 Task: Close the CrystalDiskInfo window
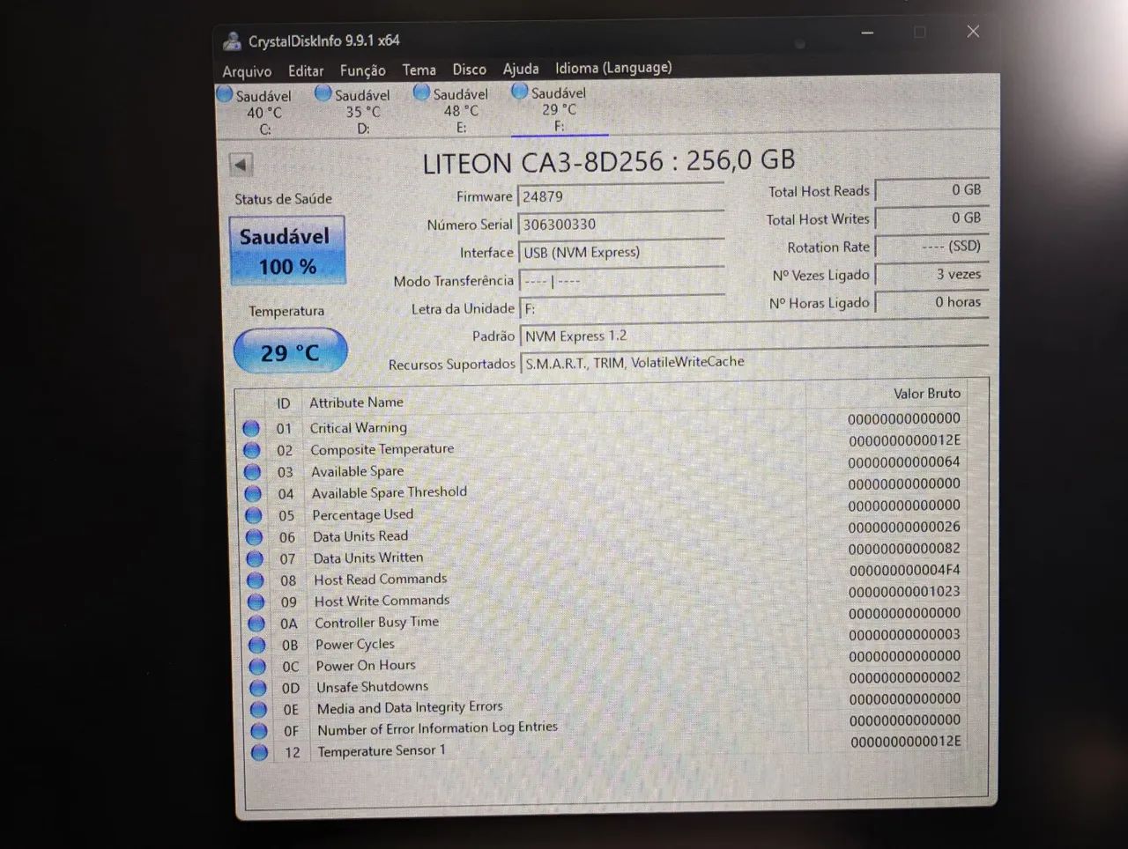[973, 32]
